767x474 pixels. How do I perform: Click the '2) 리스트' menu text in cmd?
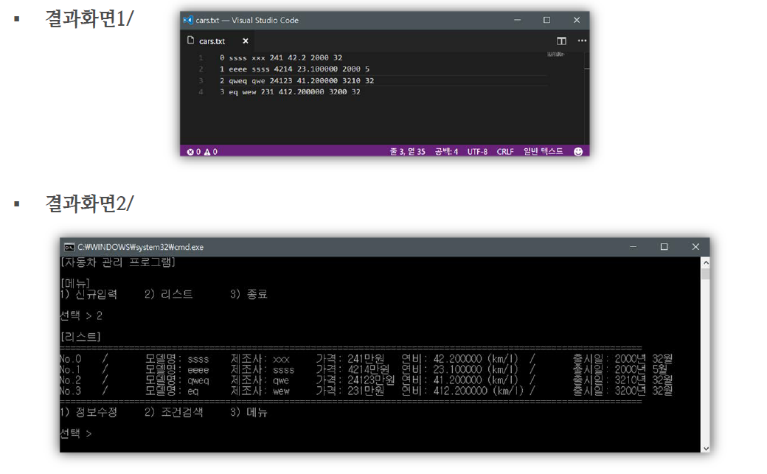click(169, 294)
